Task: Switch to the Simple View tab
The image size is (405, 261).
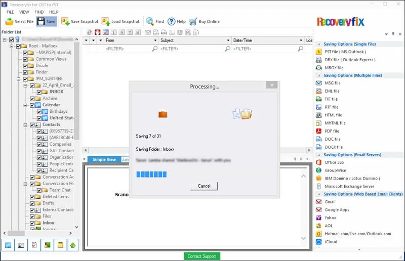Action: tap(104, 159)
